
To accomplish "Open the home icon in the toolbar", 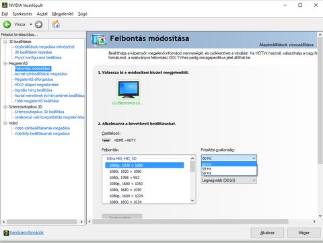I will [x=56, y=24].
